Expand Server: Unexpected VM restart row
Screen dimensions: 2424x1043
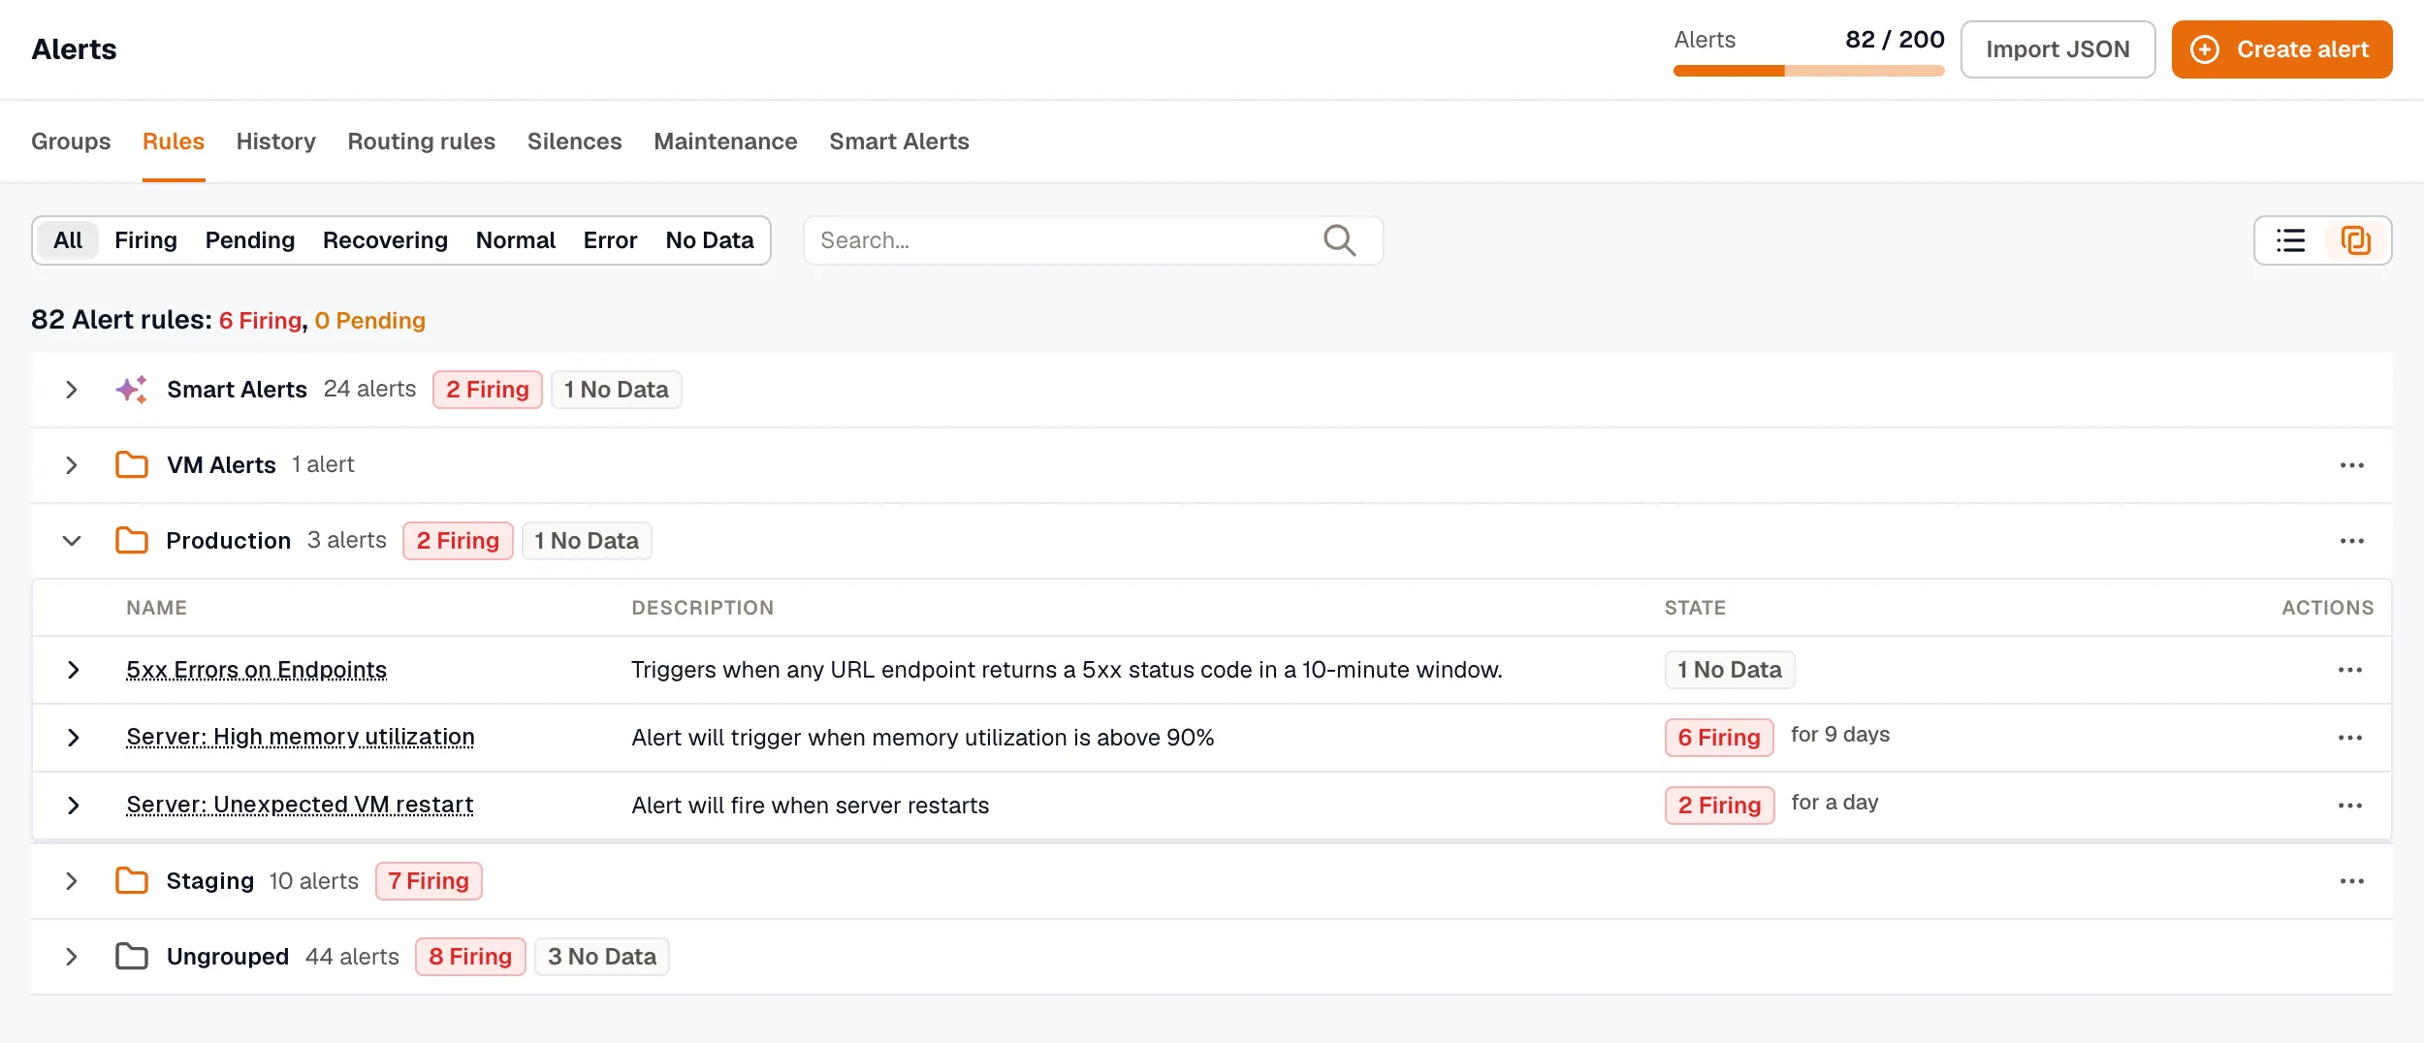click(x=73, y=806)
